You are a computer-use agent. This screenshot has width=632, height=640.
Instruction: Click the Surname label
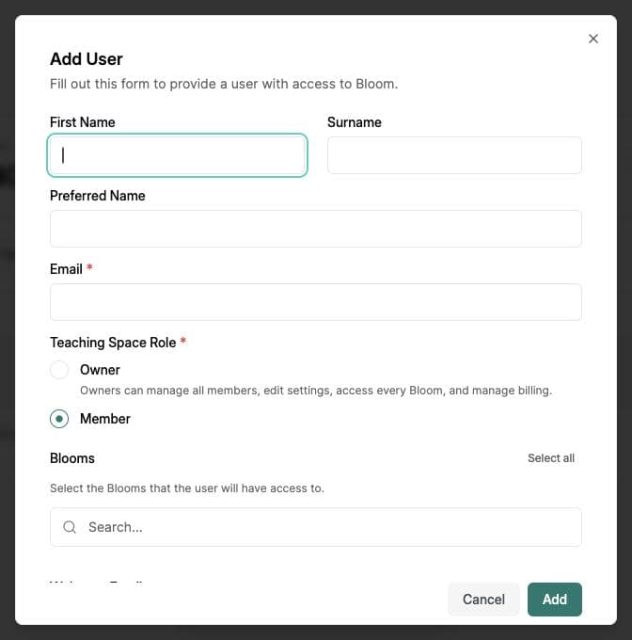[355, 122]
